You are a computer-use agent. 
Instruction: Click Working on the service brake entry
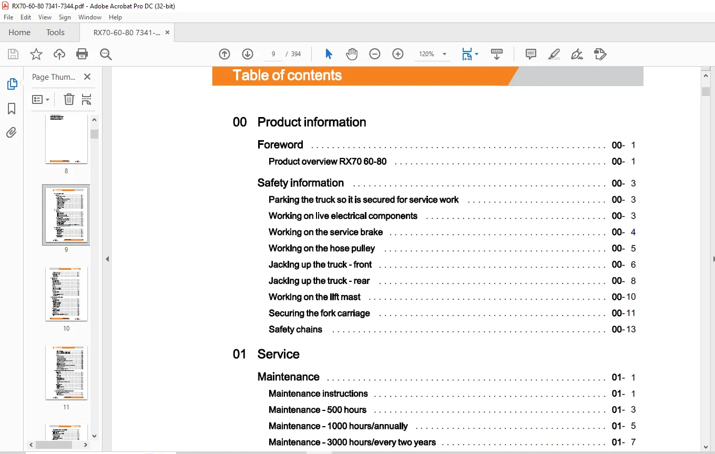325,232
